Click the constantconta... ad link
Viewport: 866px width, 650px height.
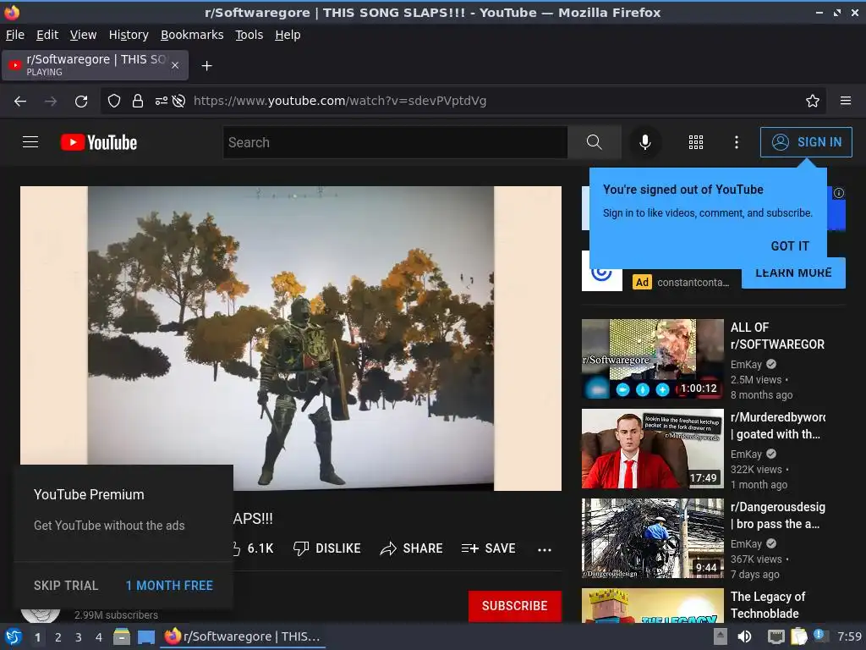693,283
